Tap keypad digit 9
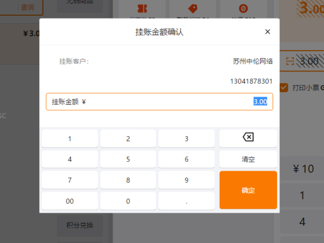This screenshot has height=243, width=324. click(187, 180)
